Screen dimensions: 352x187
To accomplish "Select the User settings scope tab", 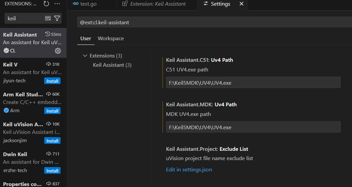I will [86, 39].
